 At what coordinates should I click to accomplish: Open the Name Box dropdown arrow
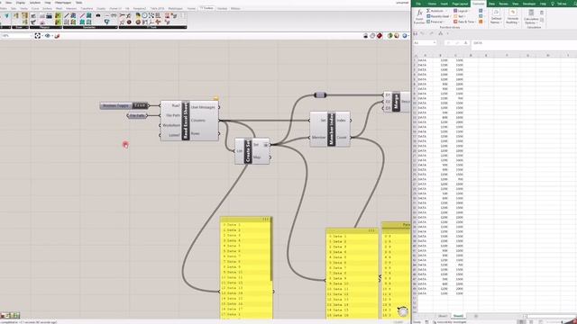(x=435, y=43)
